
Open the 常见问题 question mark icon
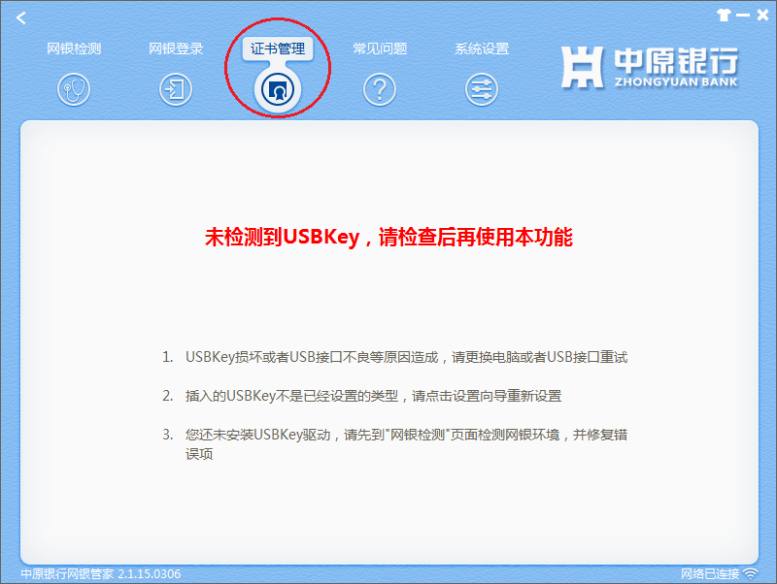click(380, 89)
